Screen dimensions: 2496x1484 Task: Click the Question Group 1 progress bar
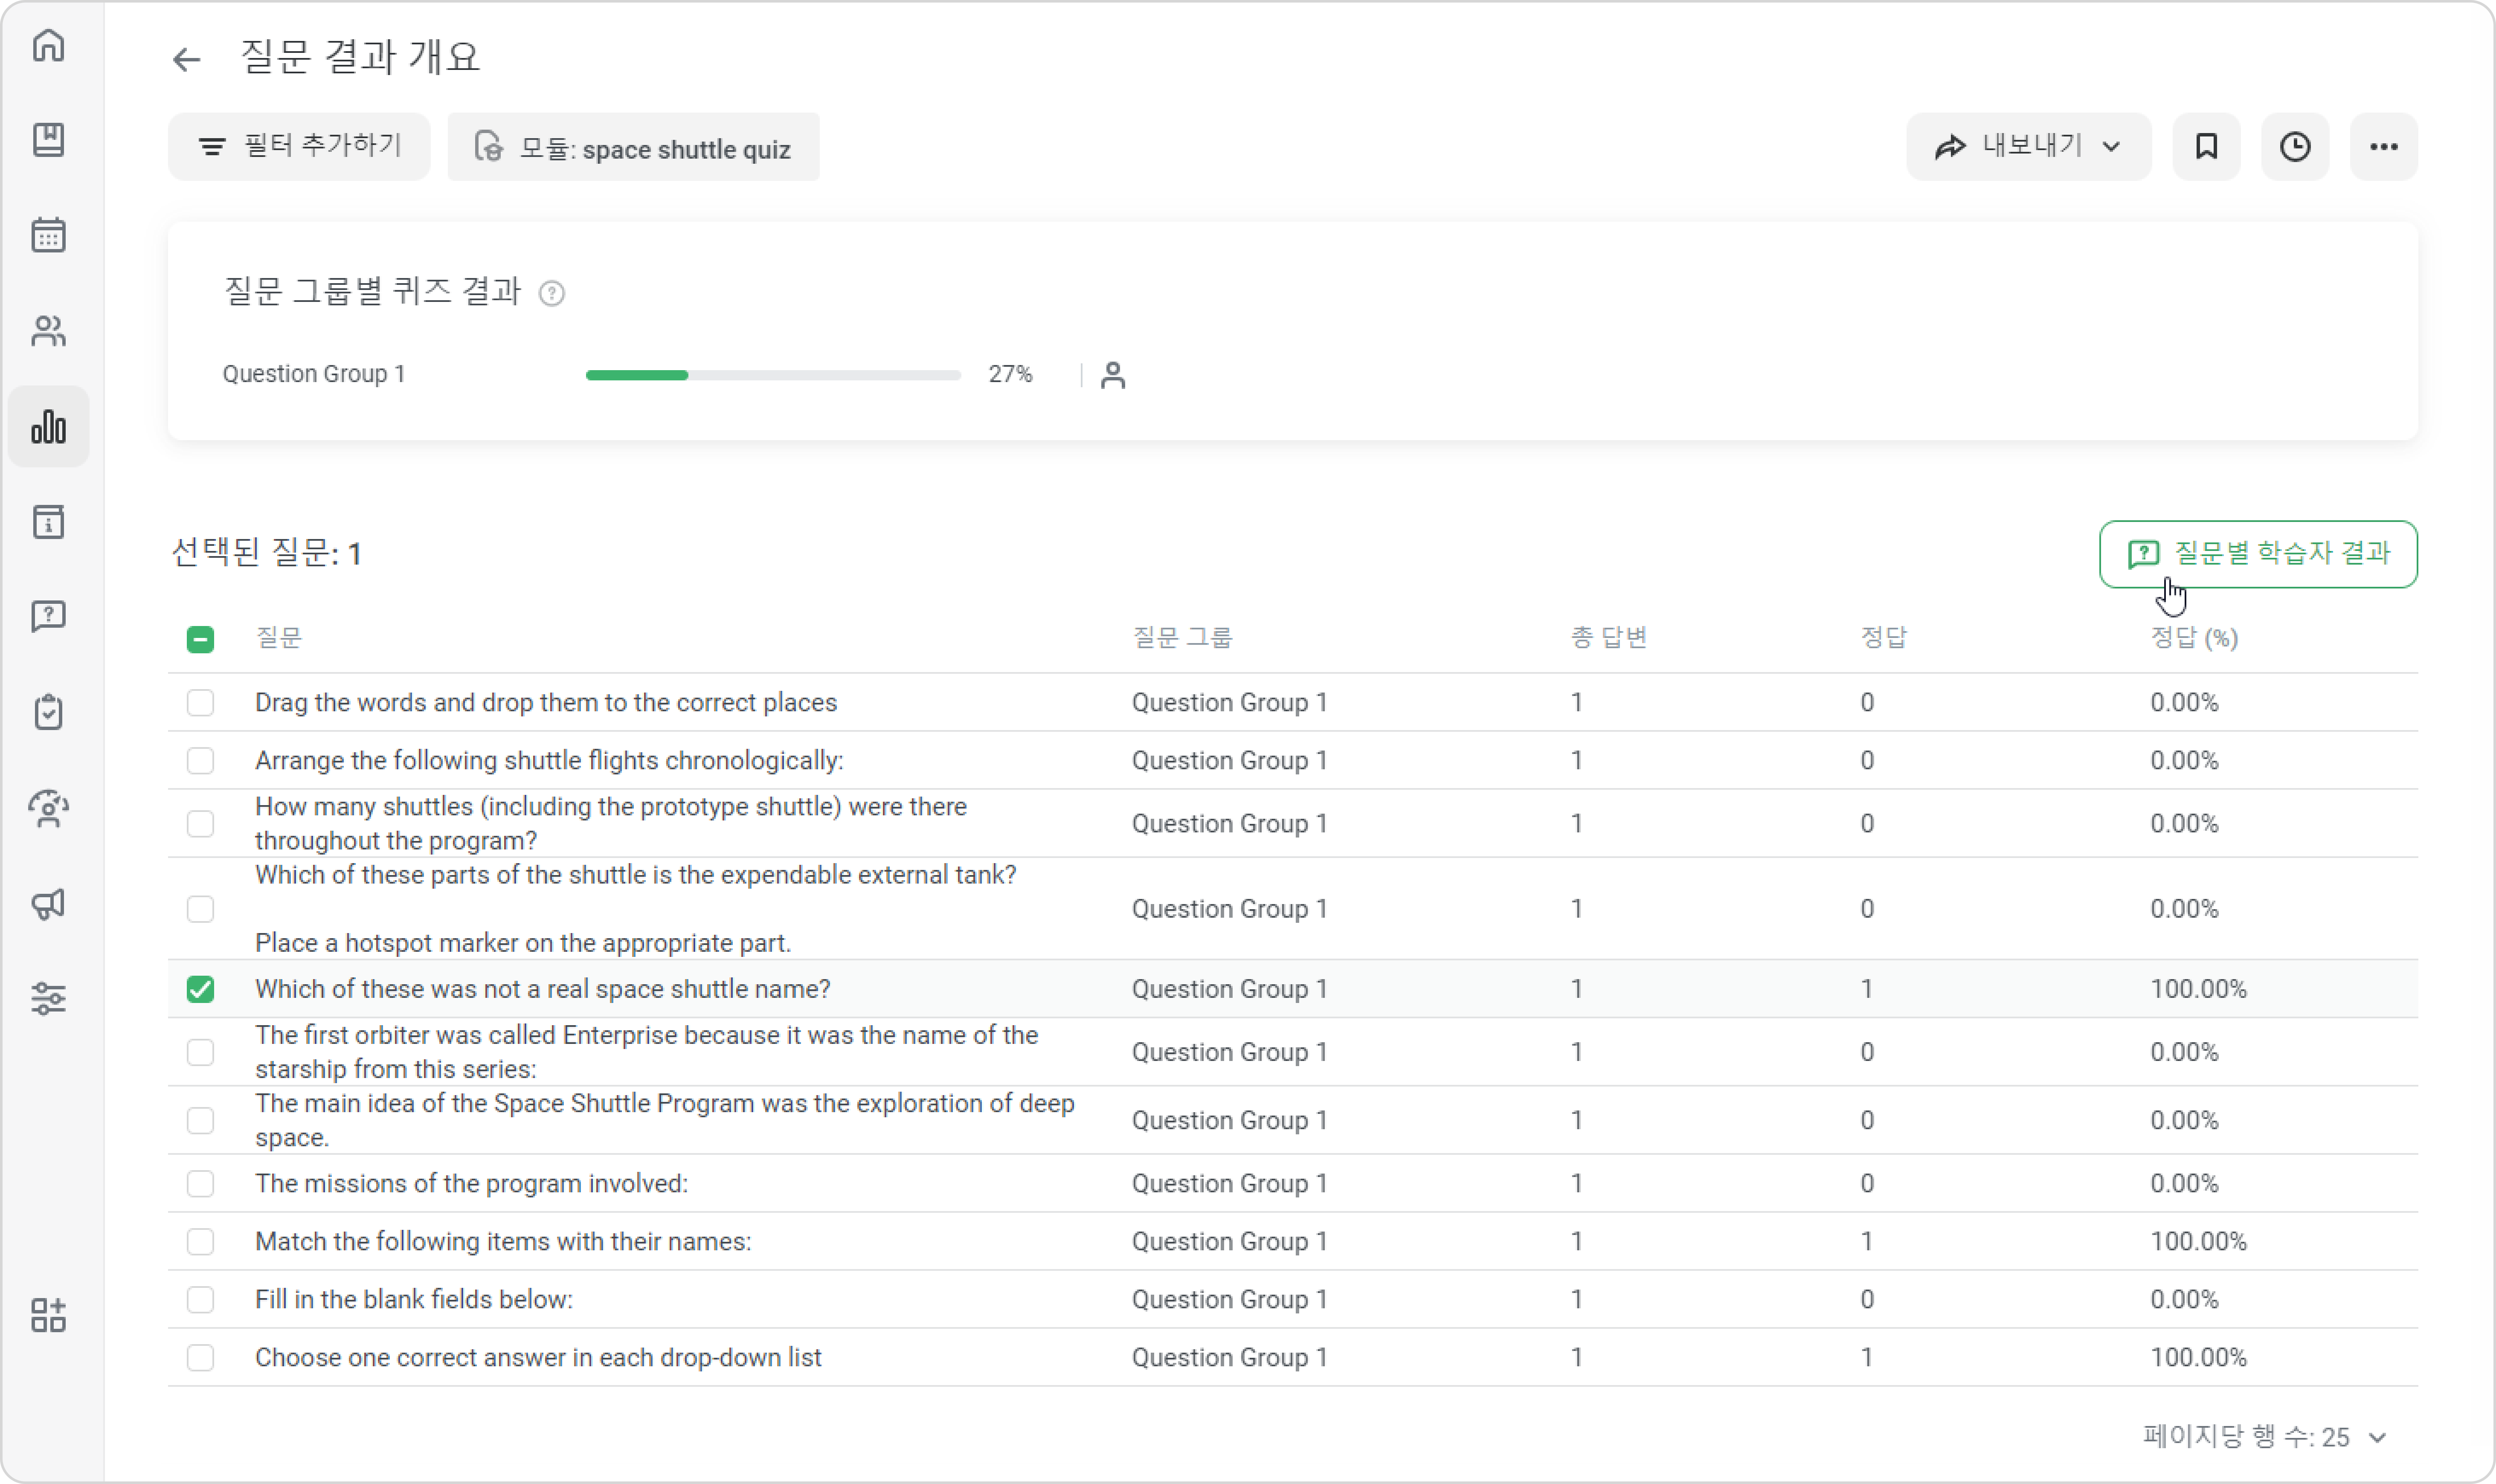(x=773, y=375)
